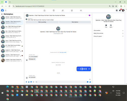Image resolution: width=127 pixels, height=101 pixels.
Task: Select the Gabriella conversation in list
Action: click(x=12, y=22)
